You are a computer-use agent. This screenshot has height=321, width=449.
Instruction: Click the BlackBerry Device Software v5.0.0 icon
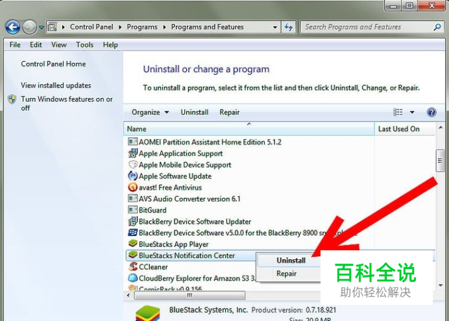[x=132, y=232]
